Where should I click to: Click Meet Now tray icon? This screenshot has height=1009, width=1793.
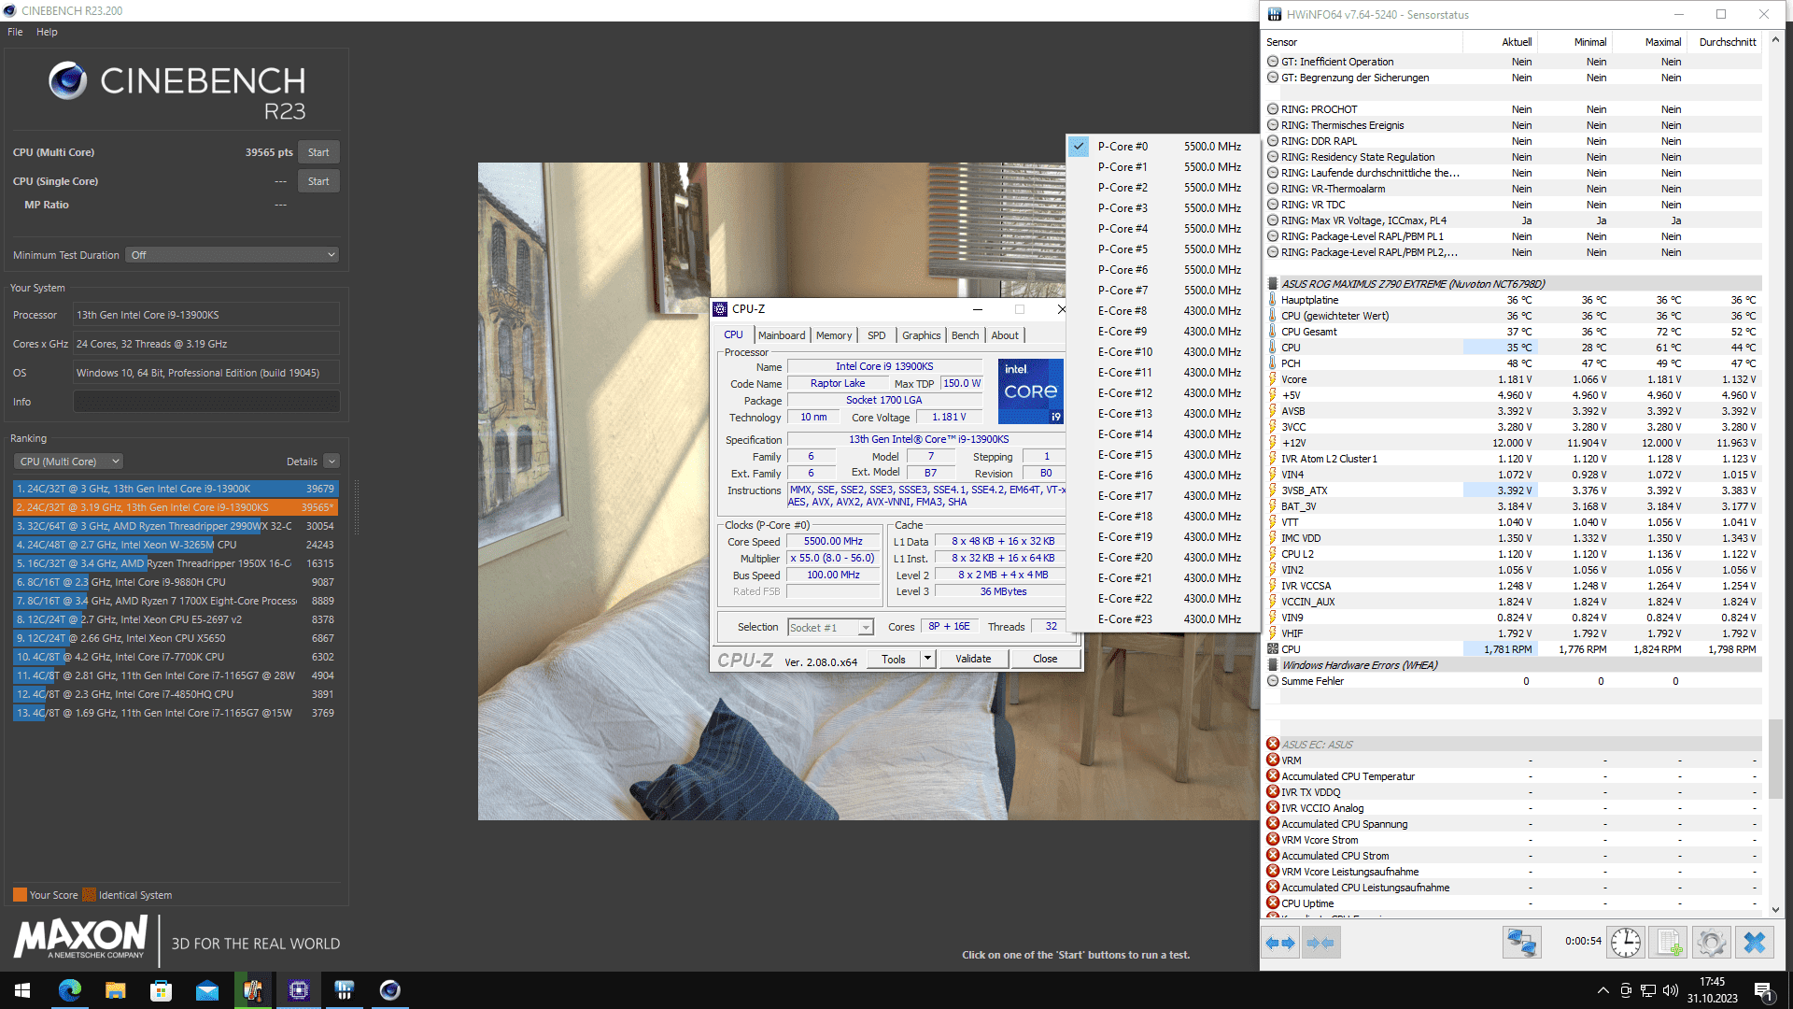click(x=1626, y=990)
